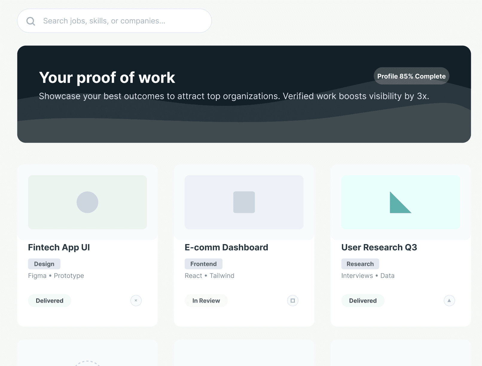Click the triangle icon on User Research card
482x366 pixels.
(x=449, y=301)
